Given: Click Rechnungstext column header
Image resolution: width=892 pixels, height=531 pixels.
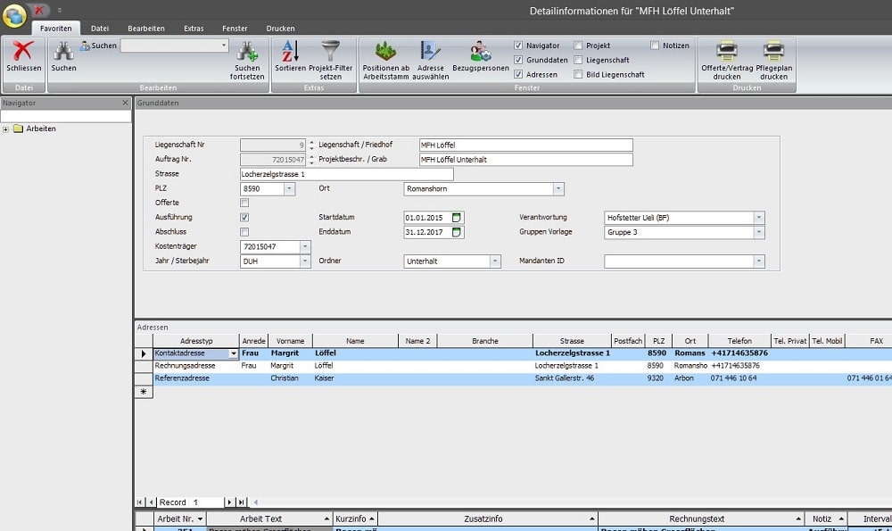Looking at the screenshot, I should pos(701,519).
